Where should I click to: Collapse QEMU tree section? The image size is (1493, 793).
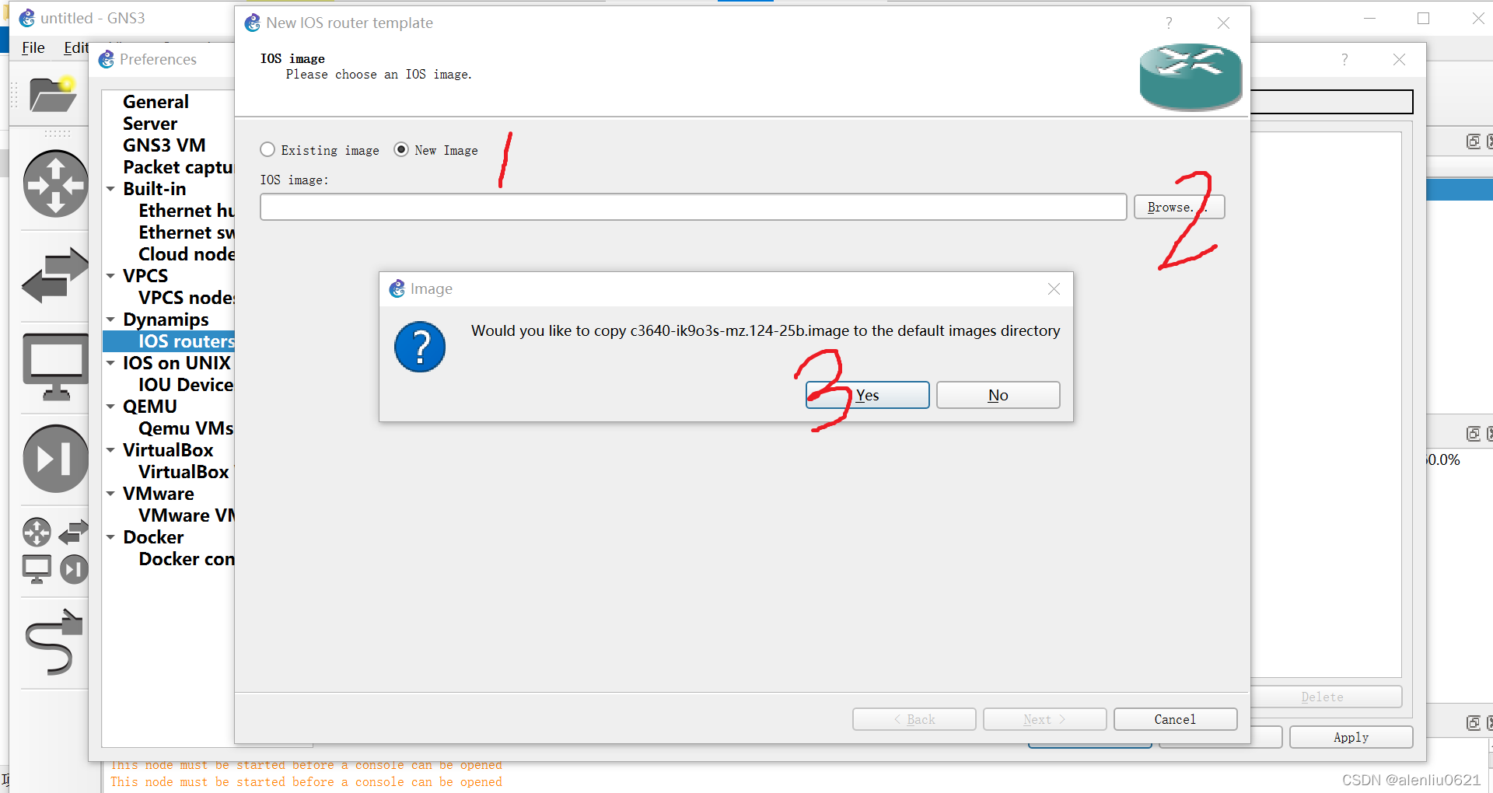[111, 407]
